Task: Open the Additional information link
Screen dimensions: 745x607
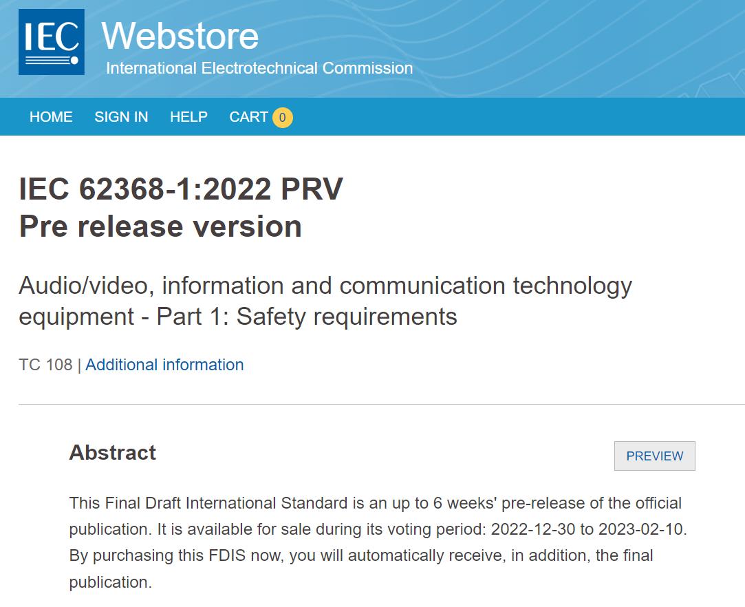Action: [x=164, y=365]
